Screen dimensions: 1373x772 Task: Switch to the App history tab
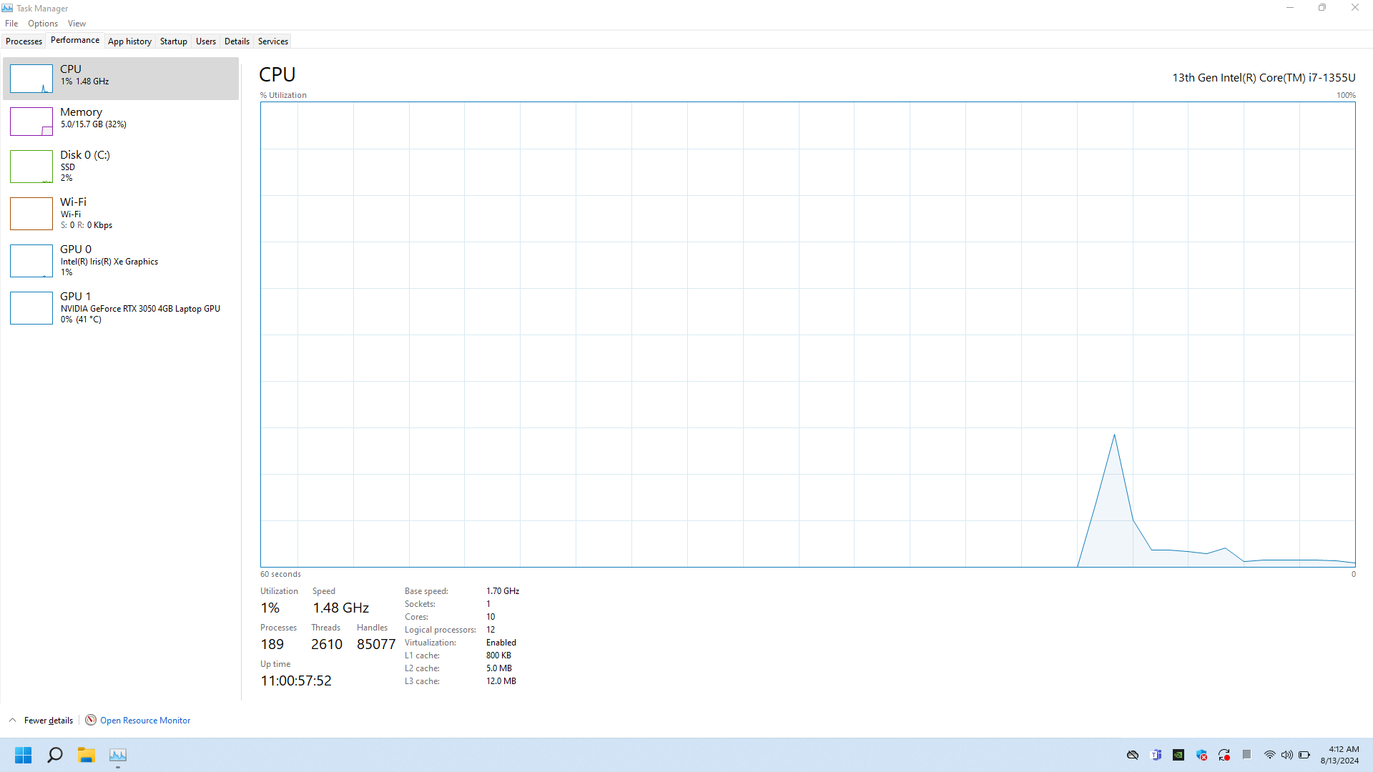point(129,41)
